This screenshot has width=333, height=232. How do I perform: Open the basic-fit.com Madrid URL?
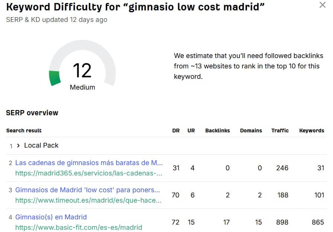point(78,228)
